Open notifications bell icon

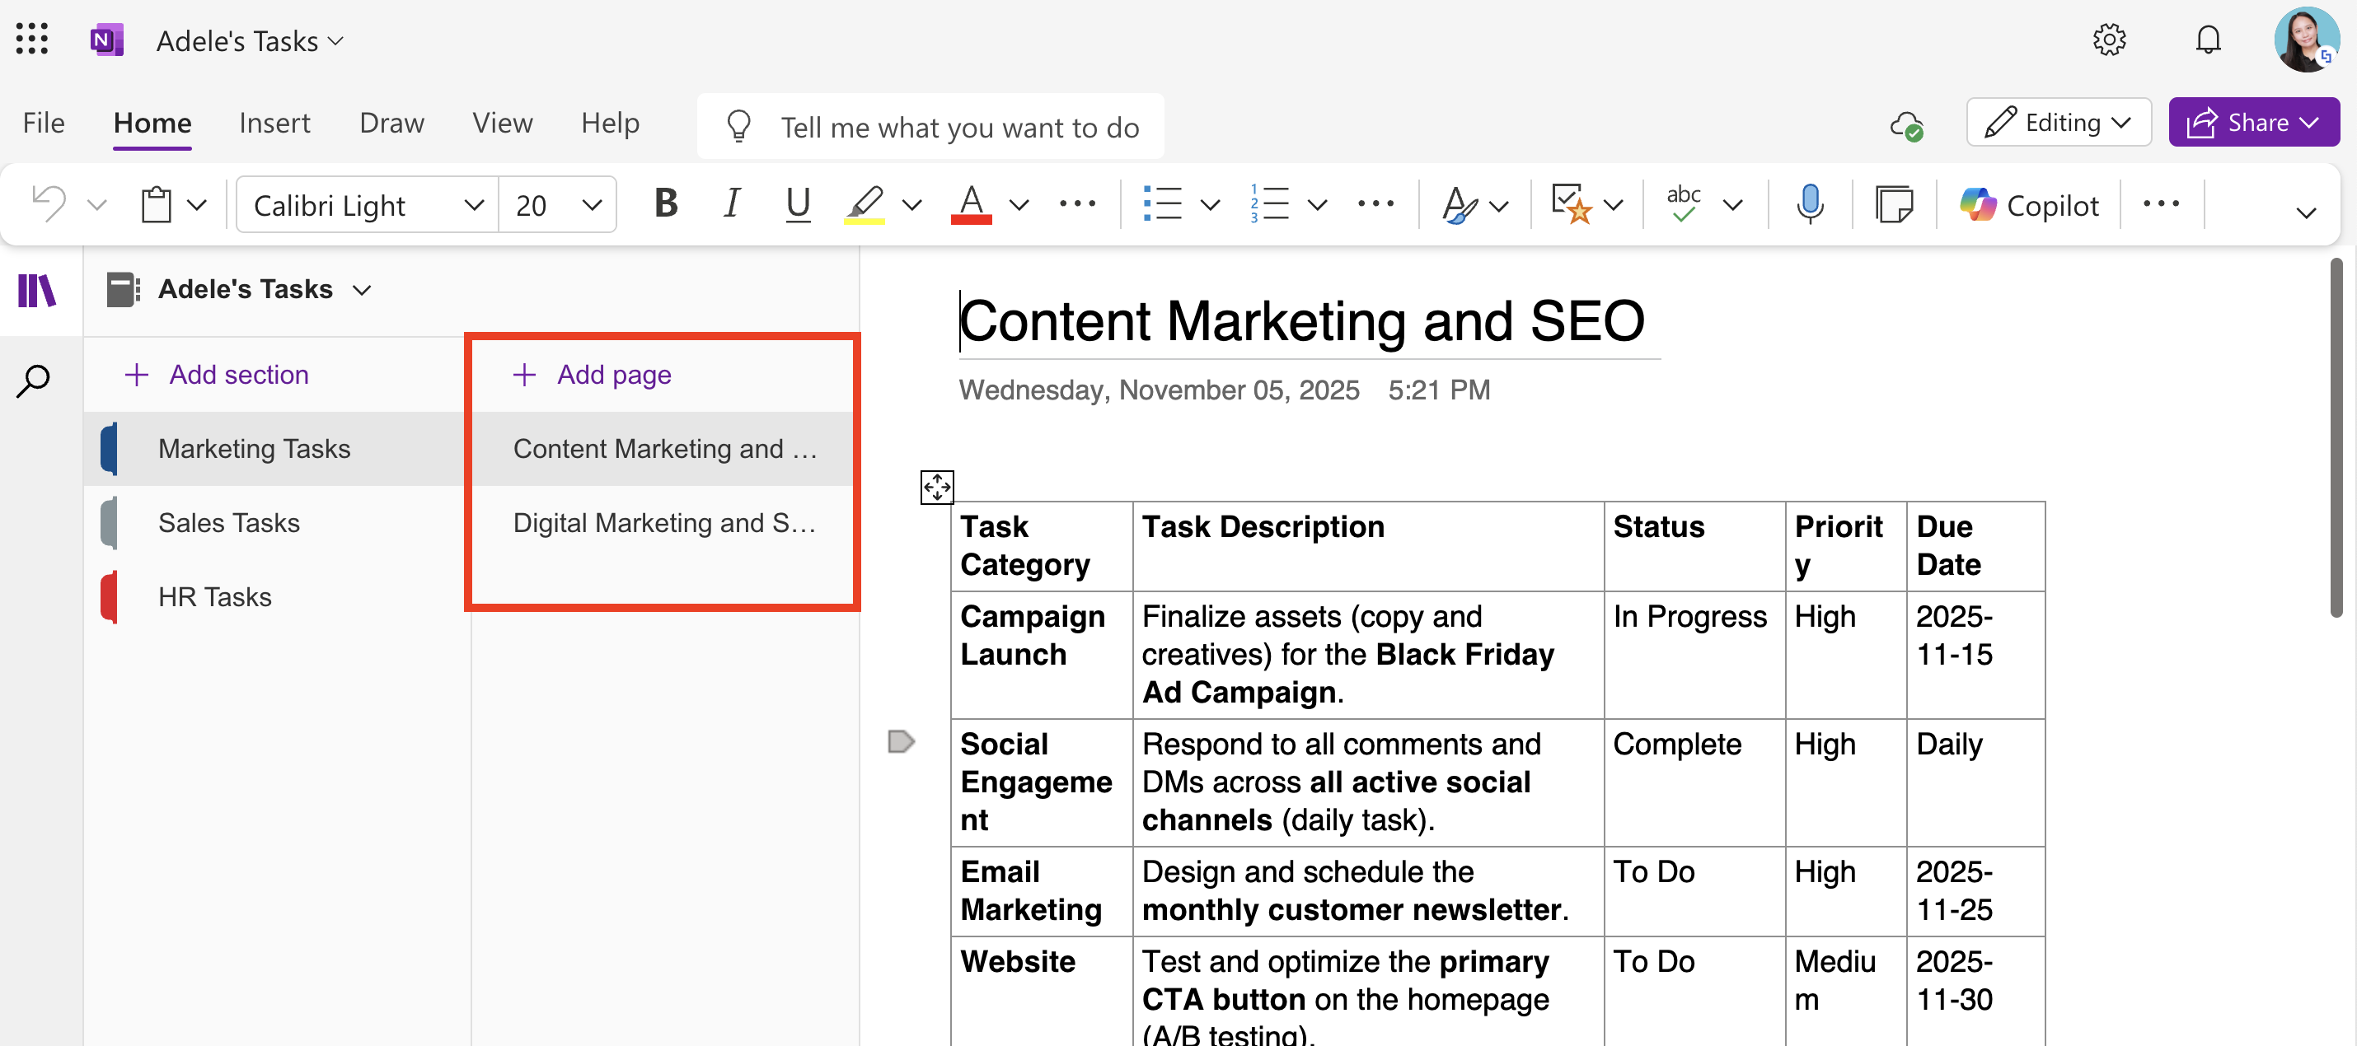(x=2208, y=40)
